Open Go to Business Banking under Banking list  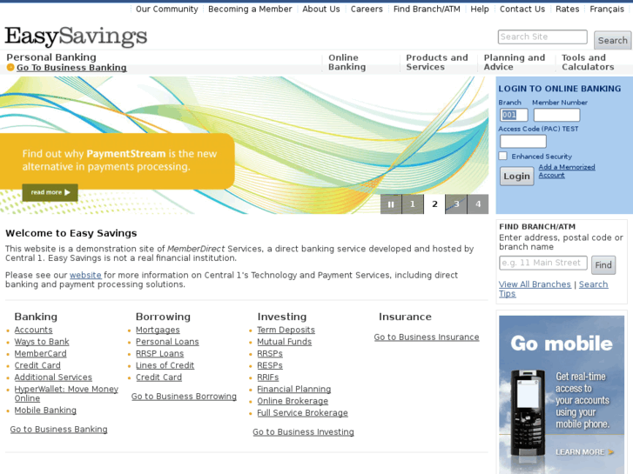pos(58,430)
